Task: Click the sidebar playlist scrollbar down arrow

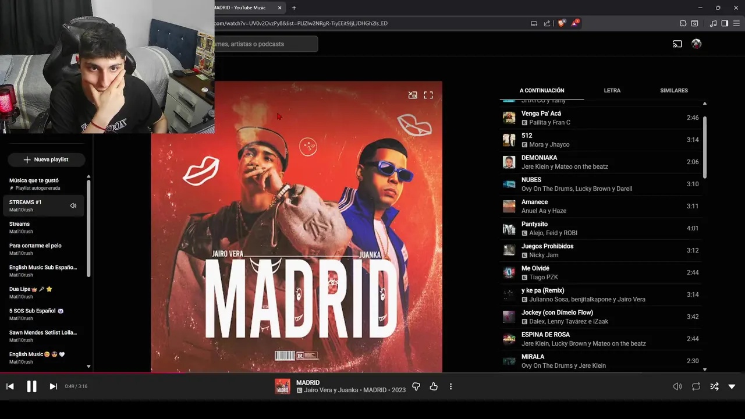Action: tap(88, 367)
